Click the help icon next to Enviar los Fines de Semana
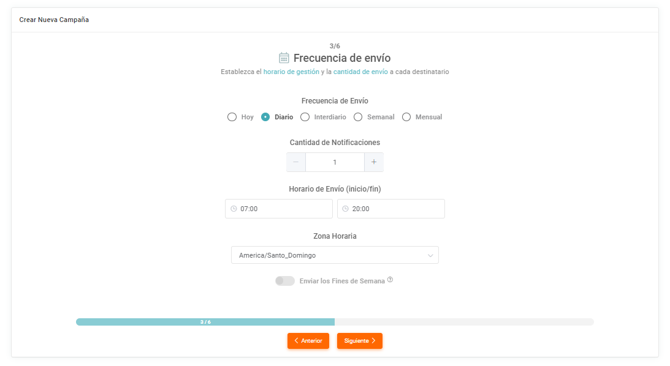The height and width of the screenshot is (366, 670). click(x=390, y=280)
